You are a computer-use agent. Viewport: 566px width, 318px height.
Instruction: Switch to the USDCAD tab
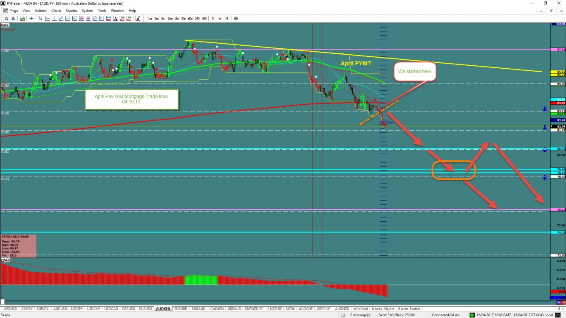[112, 309]
